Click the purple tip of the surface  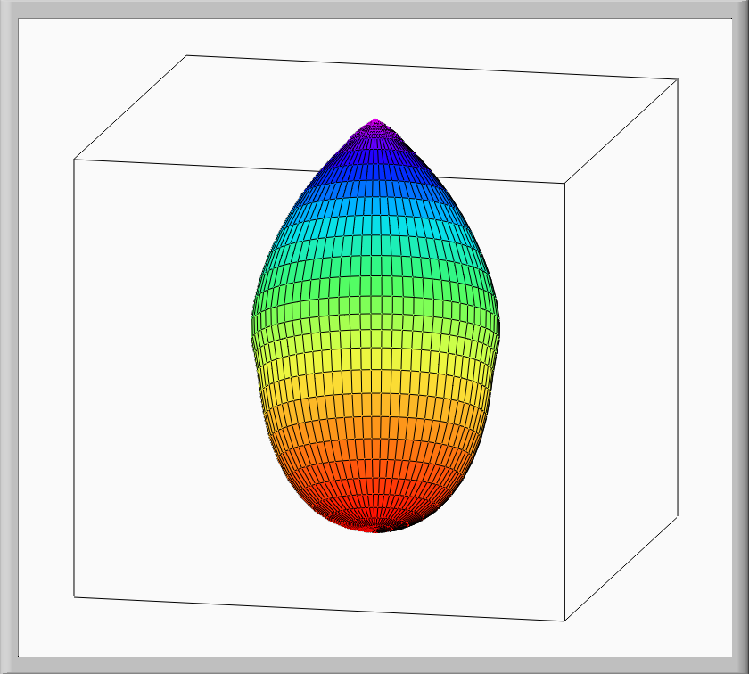click(375, 129)
